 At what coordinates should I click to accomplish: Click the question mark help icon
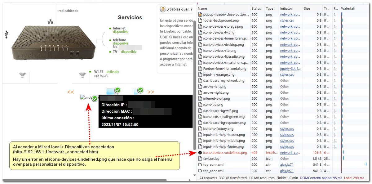coord(163,9)
